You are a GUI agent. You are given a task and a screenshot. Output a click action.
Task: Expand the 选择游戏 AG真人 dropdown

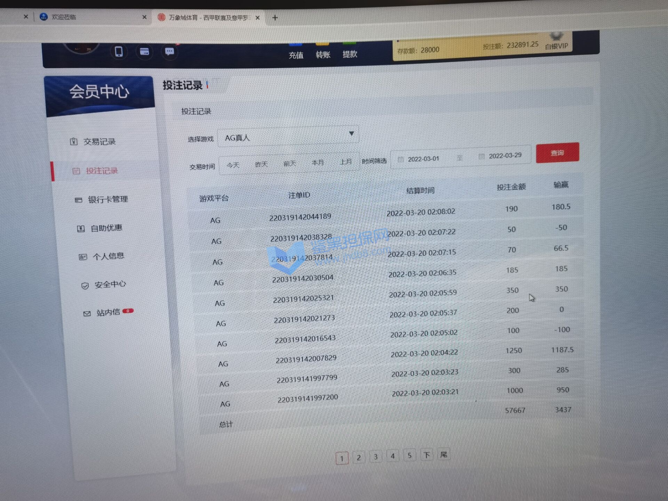click(x=288, y=136)
